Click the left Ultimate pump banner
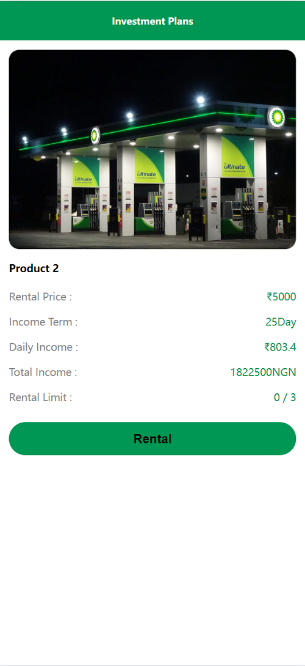Viewport: 305px width, 666px height. point(85,172)
